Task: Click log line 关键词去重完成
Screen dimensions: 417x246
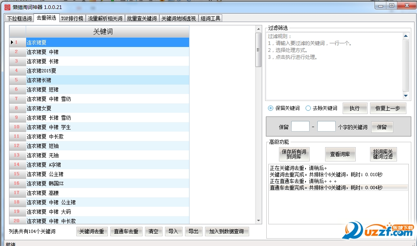Action: point(326,175)
